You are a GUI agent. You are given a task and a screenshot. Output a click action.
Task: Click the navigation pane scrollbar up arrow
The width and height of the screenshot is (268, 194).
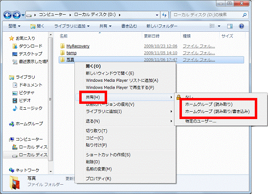tap(50, 35)
